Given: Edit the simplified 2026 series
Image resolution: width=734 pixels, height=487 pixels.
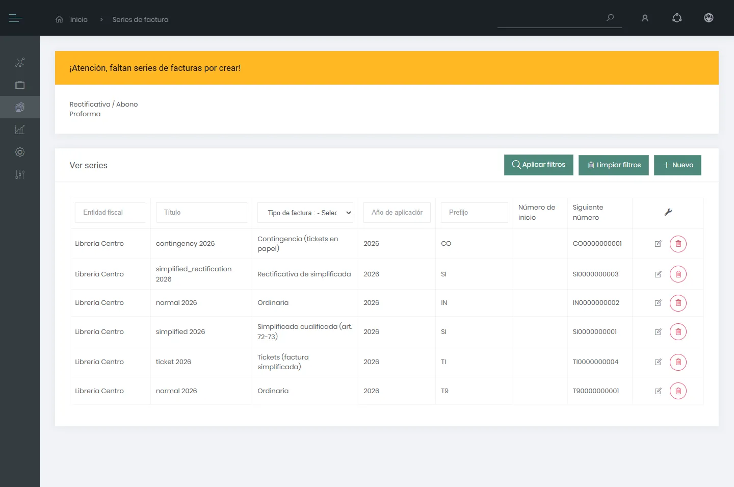Looking at the screenshot, I should click(658, 332).
